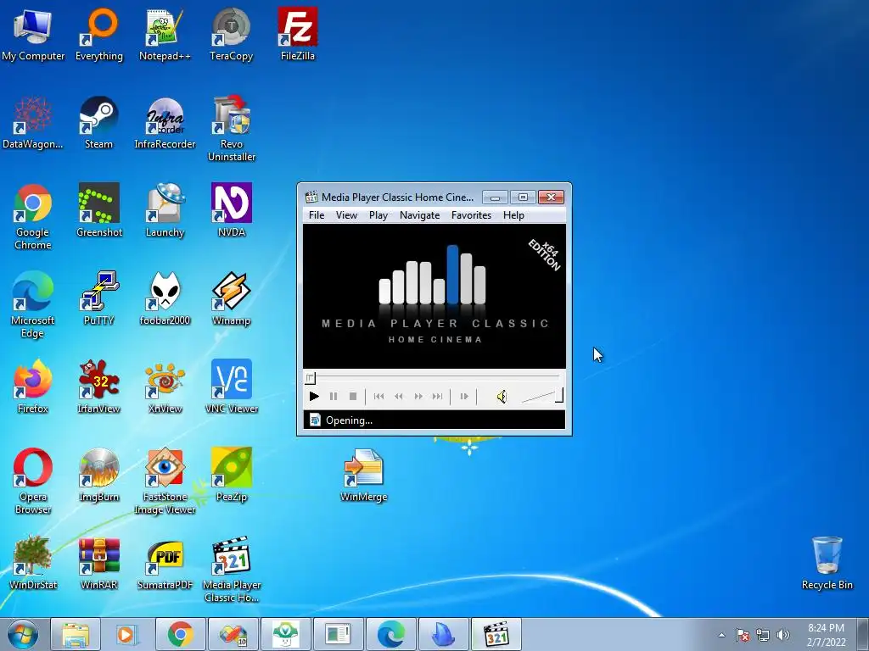Select the Microsoft Edge desktop shortcut

click(x=33, y=305)
